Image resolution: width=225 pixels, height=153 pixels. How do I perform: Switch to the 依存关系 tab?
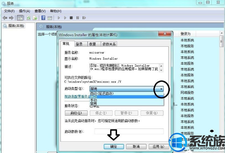point(109,44)
